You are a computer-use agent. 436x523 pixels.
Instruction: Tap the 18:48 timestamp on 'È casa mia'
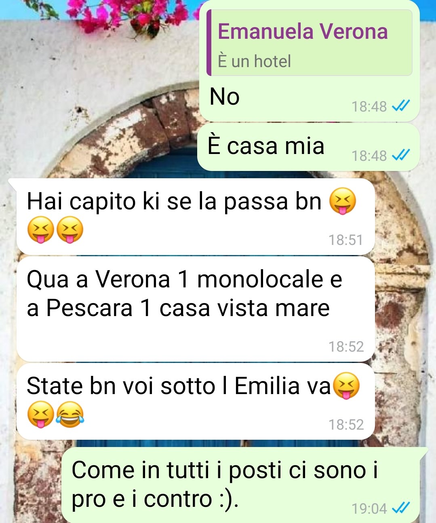[369, 156]
